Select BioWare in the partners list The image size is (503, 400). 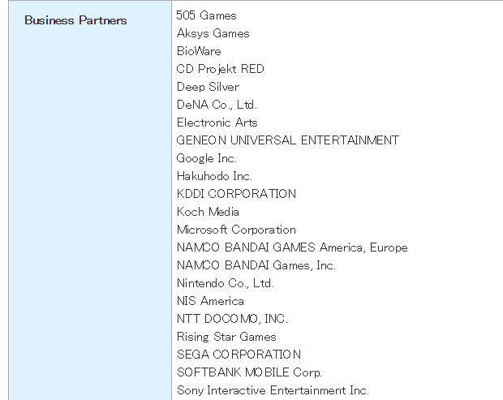pos(199,51)
